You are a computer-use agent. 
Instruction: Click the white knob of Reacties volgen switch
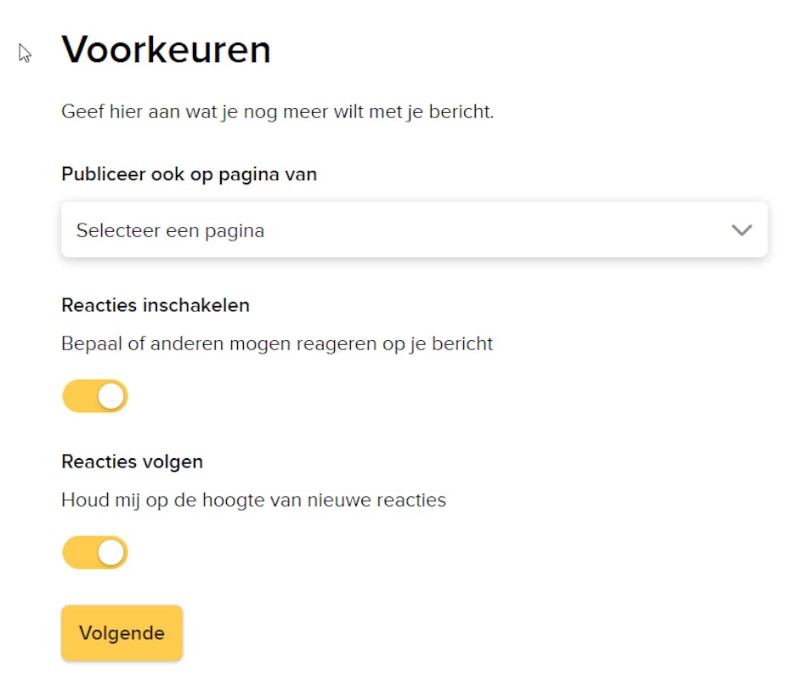[110, 552]
